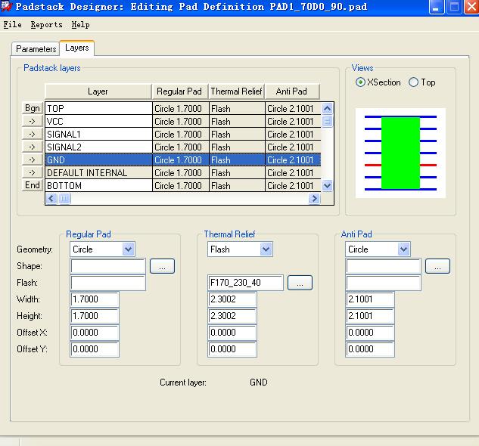Switch to the Parameters tab
479x446 pixels.
[36, 48]
